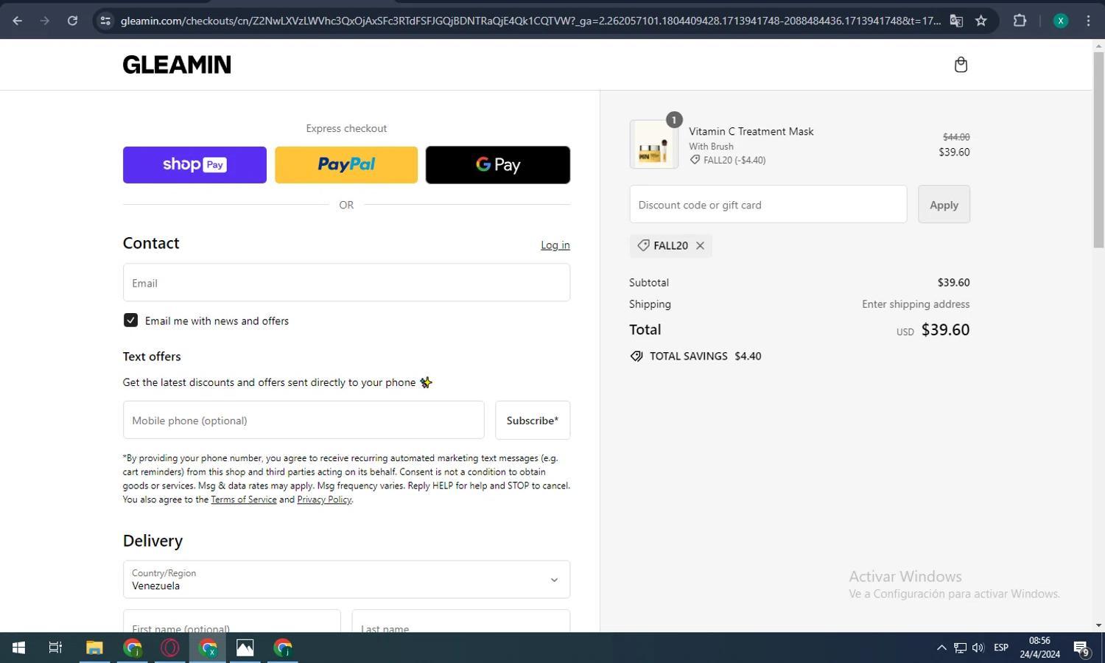Click the GLEAMIN logo

pos(177,65)
